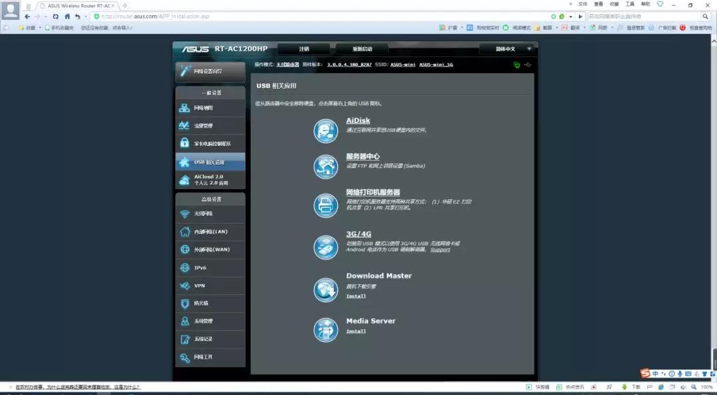Screen dimensions: 717x395
Task: Open parental controls lock item
Action: [210, 143]
